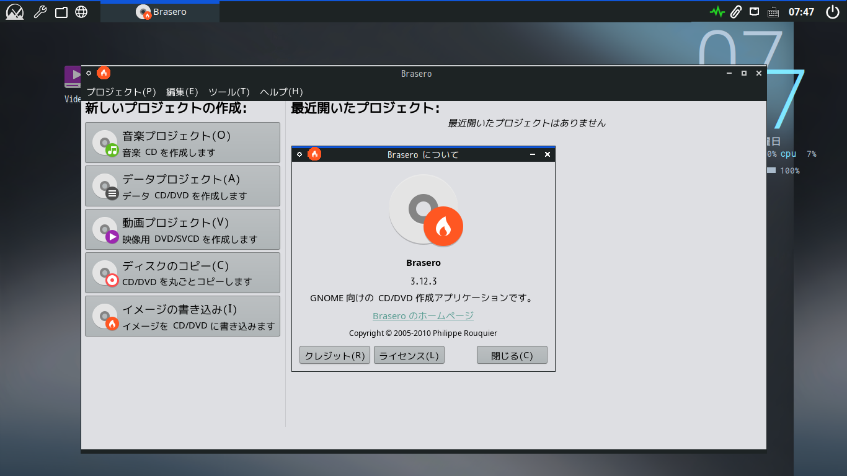Click the disc copy icon

pyautogui.click(x=105, y=273)
